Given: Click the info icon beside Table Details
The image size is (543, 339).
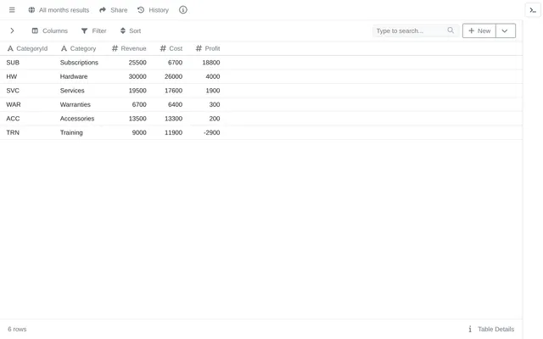Looking at the screenshot, I should pyautogui.click(x=470, y=330).
